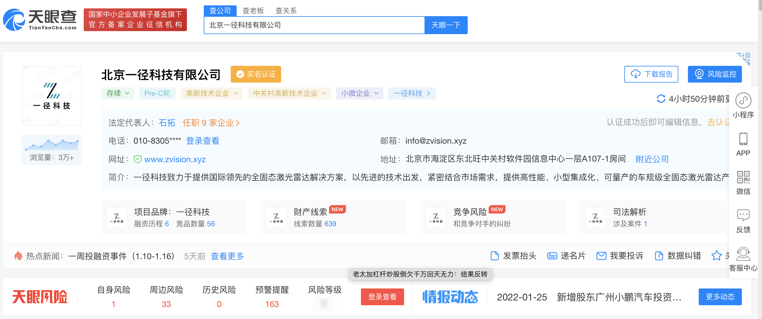Click the red 登录查看 risk button
Viewport: 762px width, 319px height.
[382, 297]
